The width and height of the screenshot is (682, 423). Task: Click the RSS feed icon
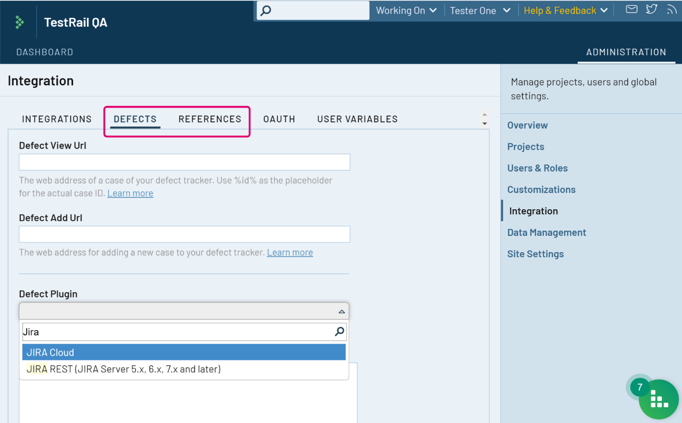[671, 9]
